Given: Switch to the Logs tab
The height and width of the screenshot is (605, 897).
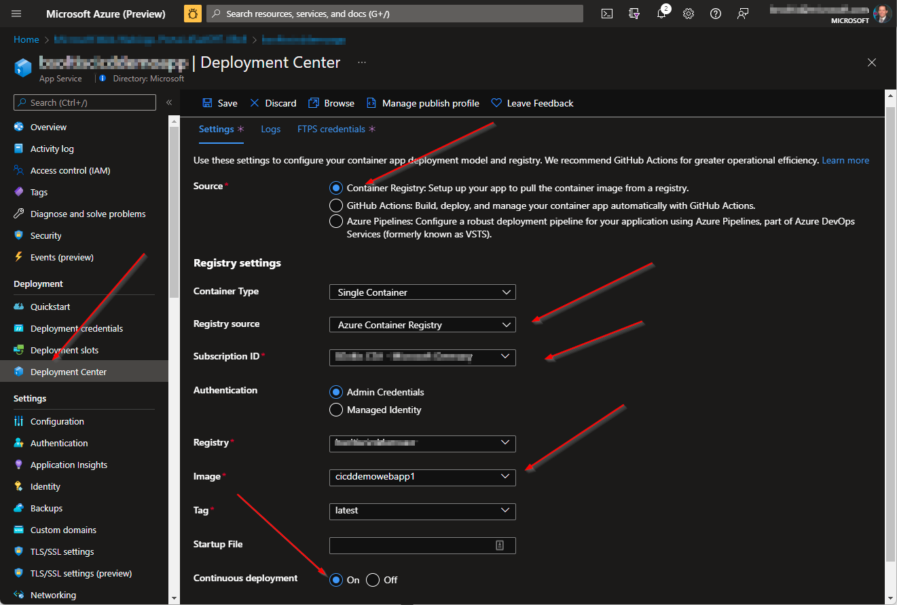Looking at the screenshot, I should pyautogui.click(x=270, y=129).
